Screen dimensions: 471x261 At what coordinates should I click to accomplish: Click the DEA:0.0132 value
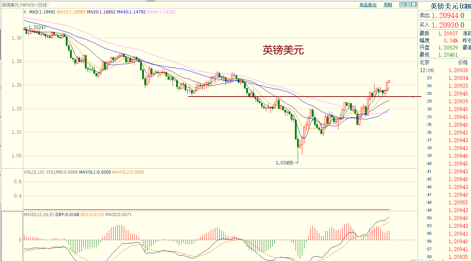point(93,215)
